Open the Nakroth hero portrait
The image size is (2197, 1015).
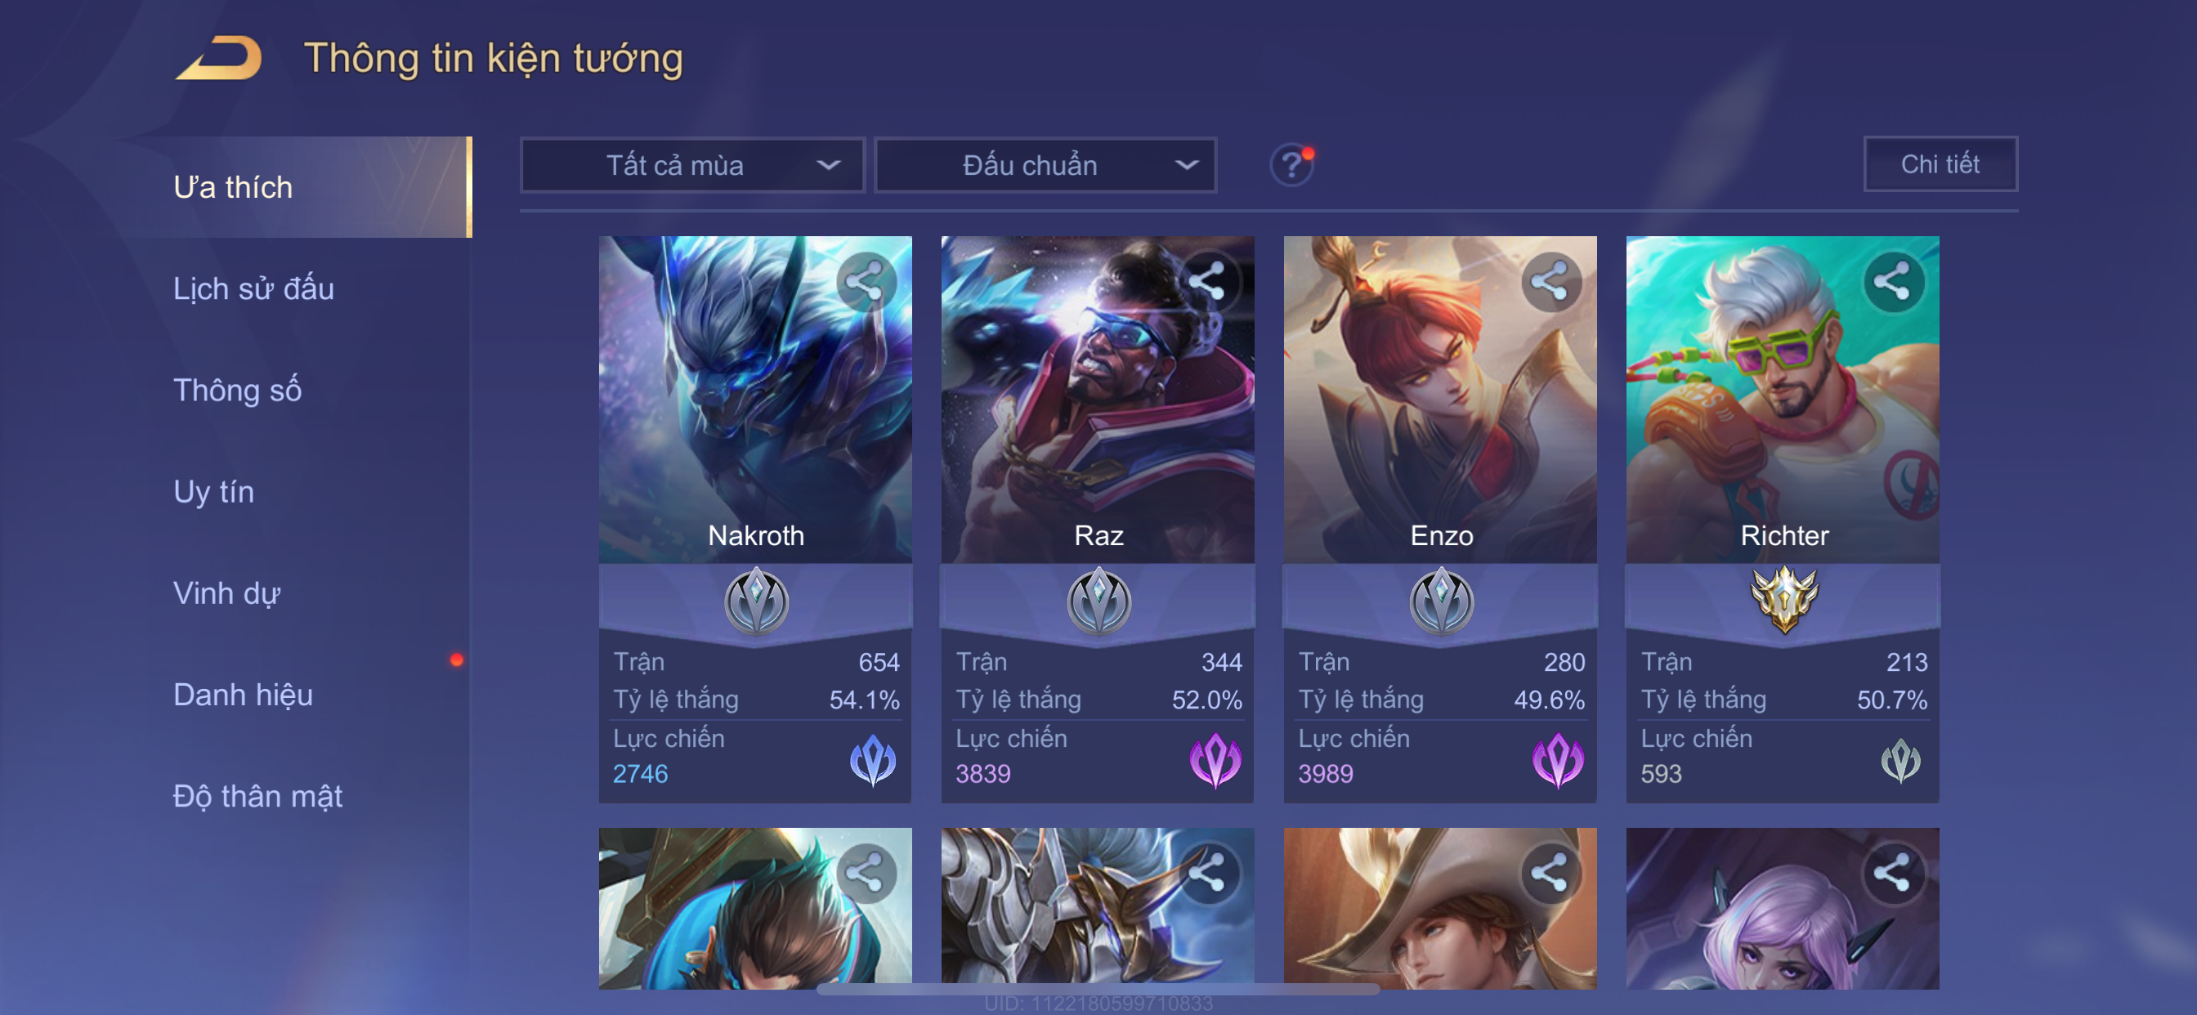point(756,399)
